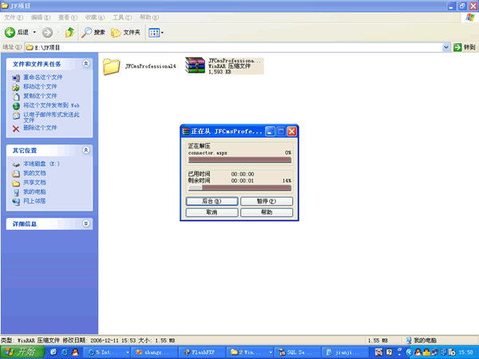This screenshot has height=359, width=479.
Task: Go up one folder level icon
Action: pos(69,33)
